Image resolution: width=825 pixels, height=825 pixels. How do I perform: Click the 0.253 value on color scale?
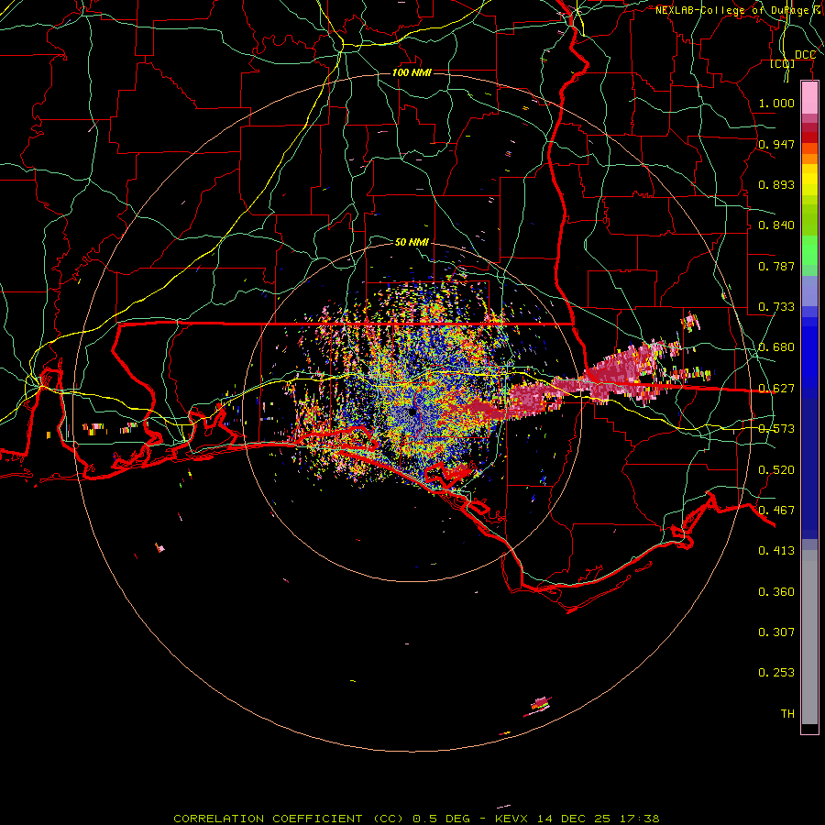point(776,673)
